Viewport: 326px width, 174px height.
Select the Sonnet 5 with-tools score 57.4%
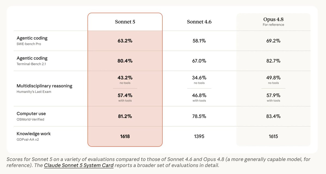(125, 96)
